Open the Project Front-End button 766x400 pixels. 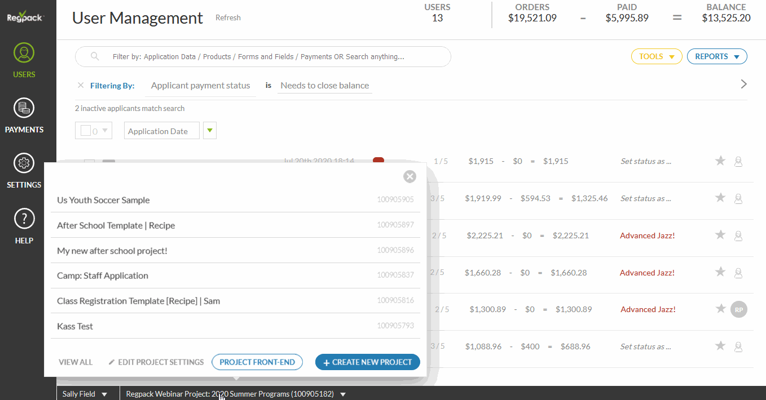[x=257, y=362]
